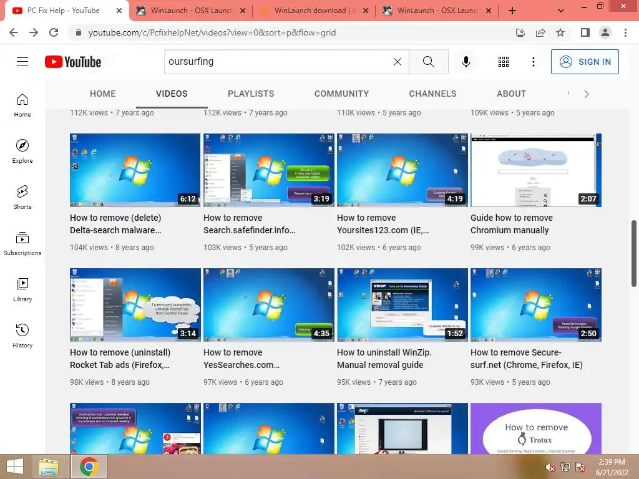Click the page vertical scrollbar thumb
Viewport: 639px width, 479px height.
[634, 253]
